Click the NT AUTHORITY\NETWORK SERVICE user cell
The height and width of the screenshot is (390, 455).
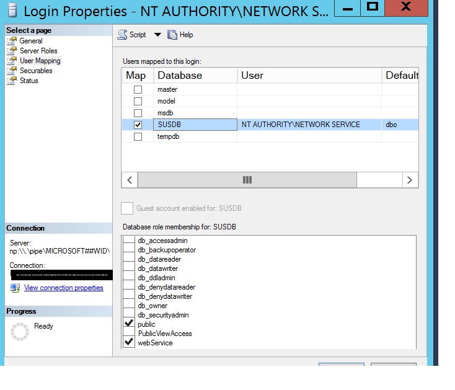(x=309, y=125)
